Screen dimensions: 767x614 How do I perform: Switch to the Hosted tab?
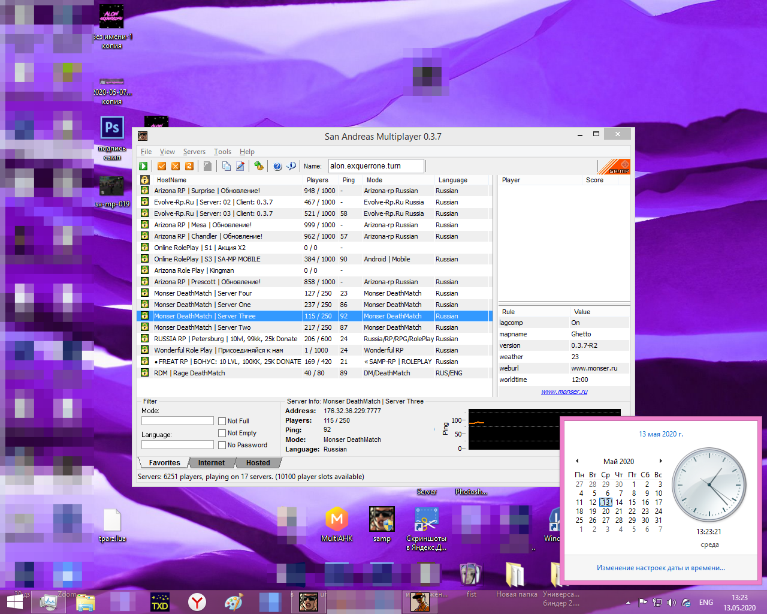coord(258,463)
